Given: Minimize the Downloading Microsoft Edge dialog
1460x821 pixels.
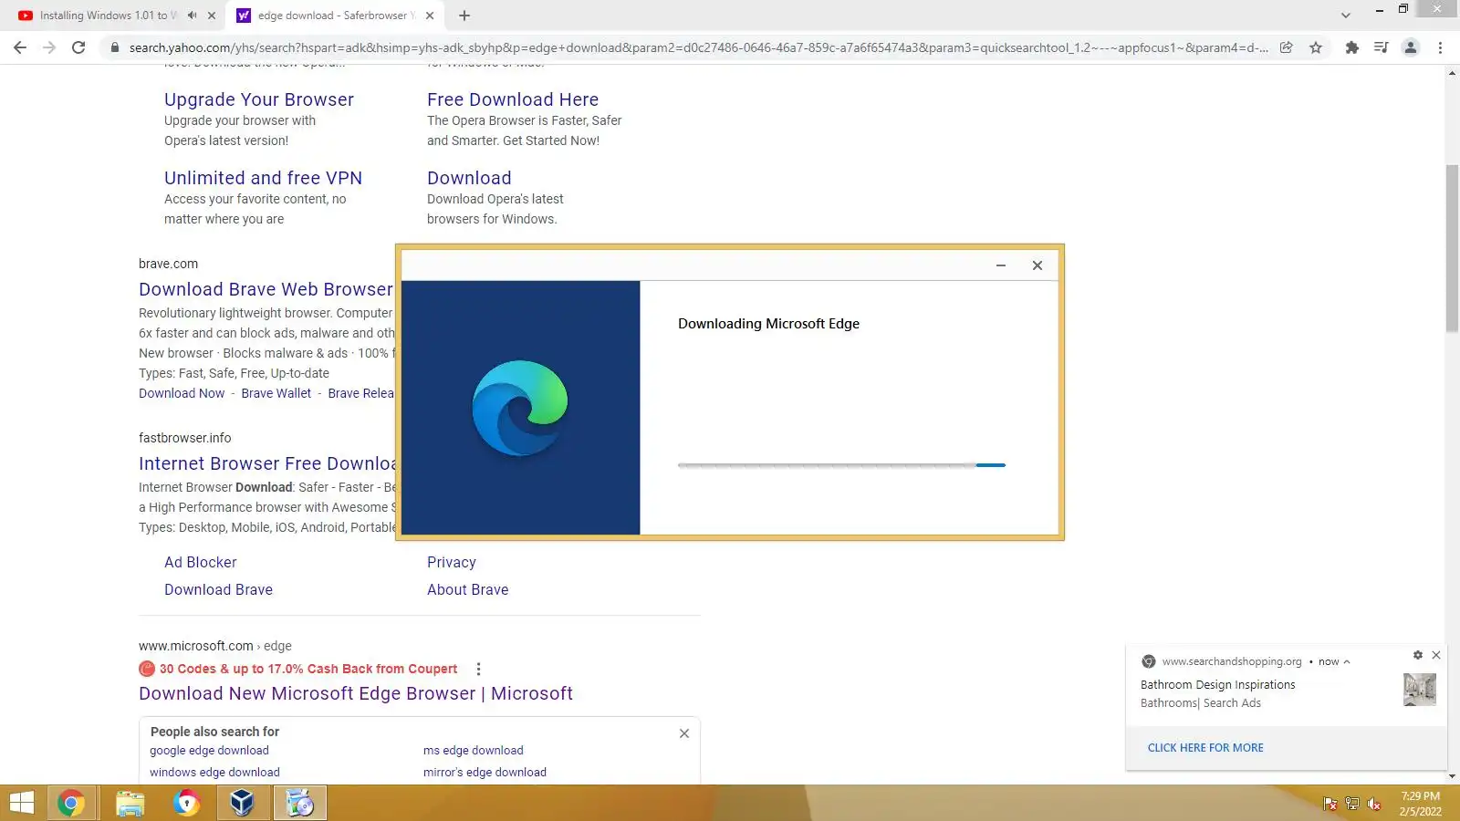Looking at the screenshot, I should pyautogui.click(x=1001, y=265).
